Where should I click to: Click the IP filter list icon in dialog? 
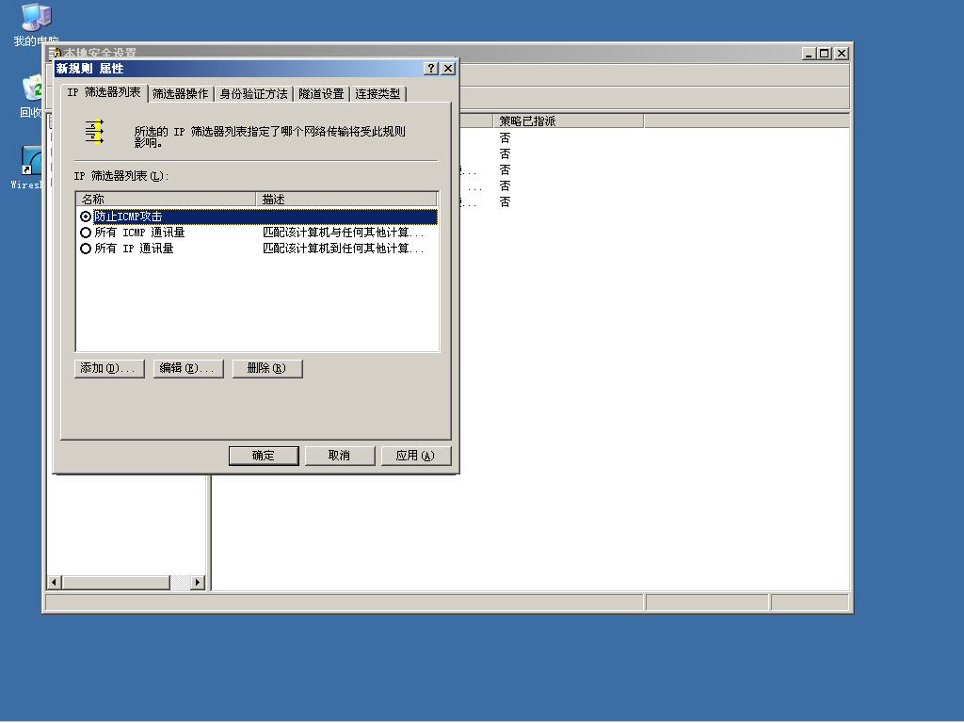point(94,132)
